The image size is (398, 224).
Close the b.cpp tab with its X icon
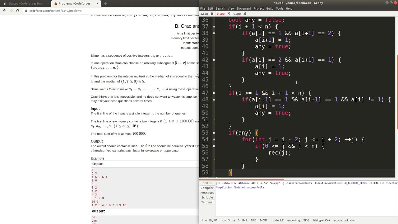tap(229, 14)
